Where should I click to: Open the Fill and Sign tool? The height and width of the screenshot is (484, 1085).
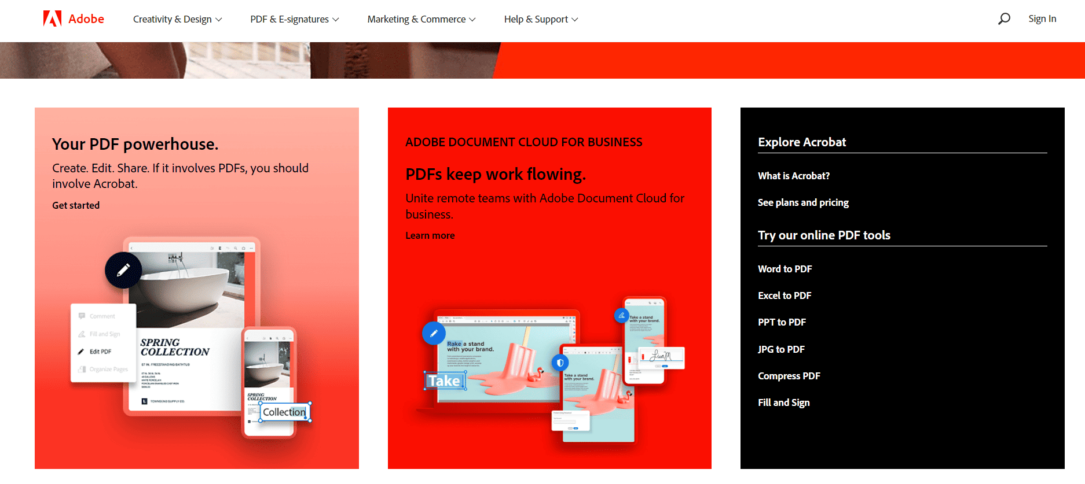coord(784,402)
